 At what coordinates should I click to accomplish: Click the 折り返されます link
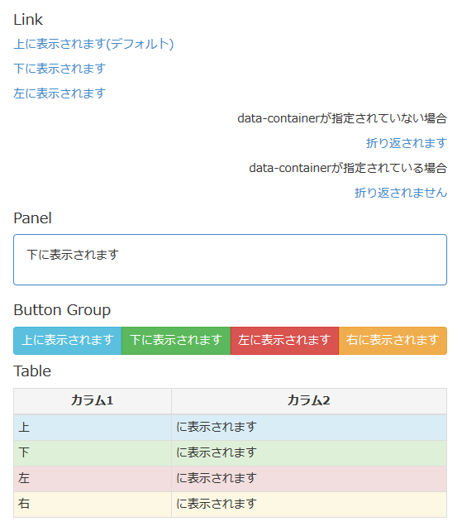pos(407,143)
